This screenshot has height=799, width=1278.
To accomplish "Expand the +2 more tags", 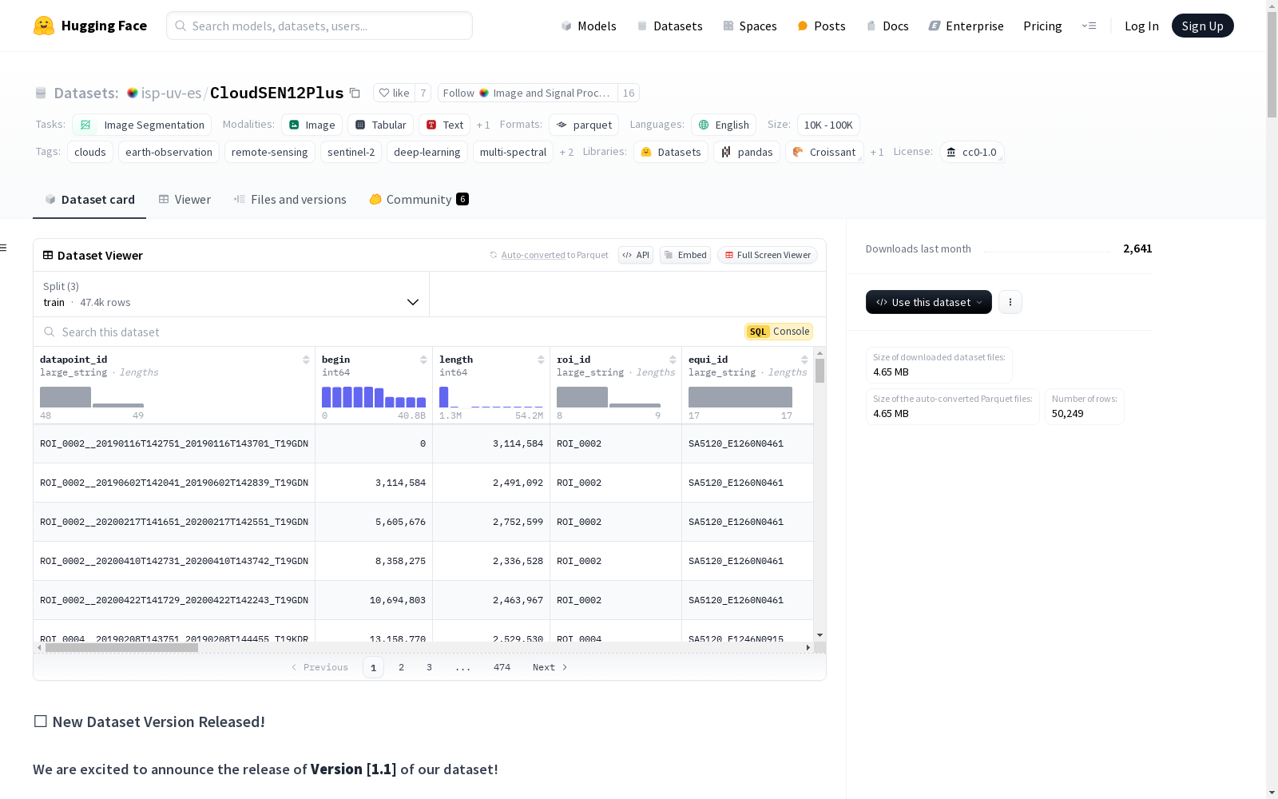I will 566,152.
